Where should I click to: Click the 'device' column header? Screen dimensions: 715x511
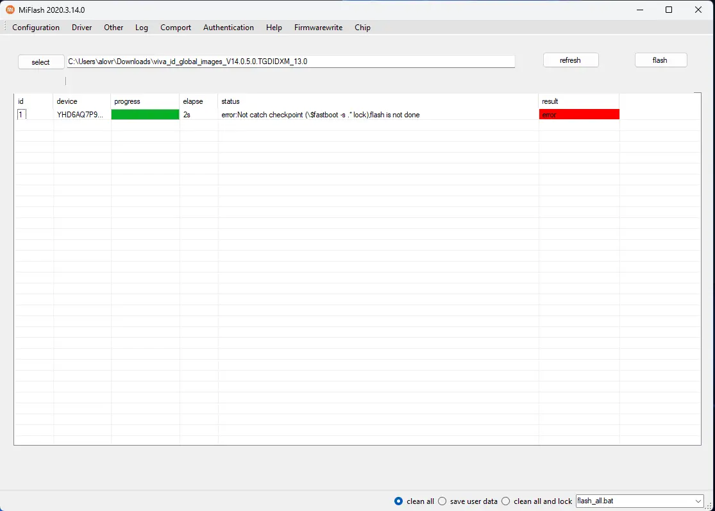(x=81, y=101)
